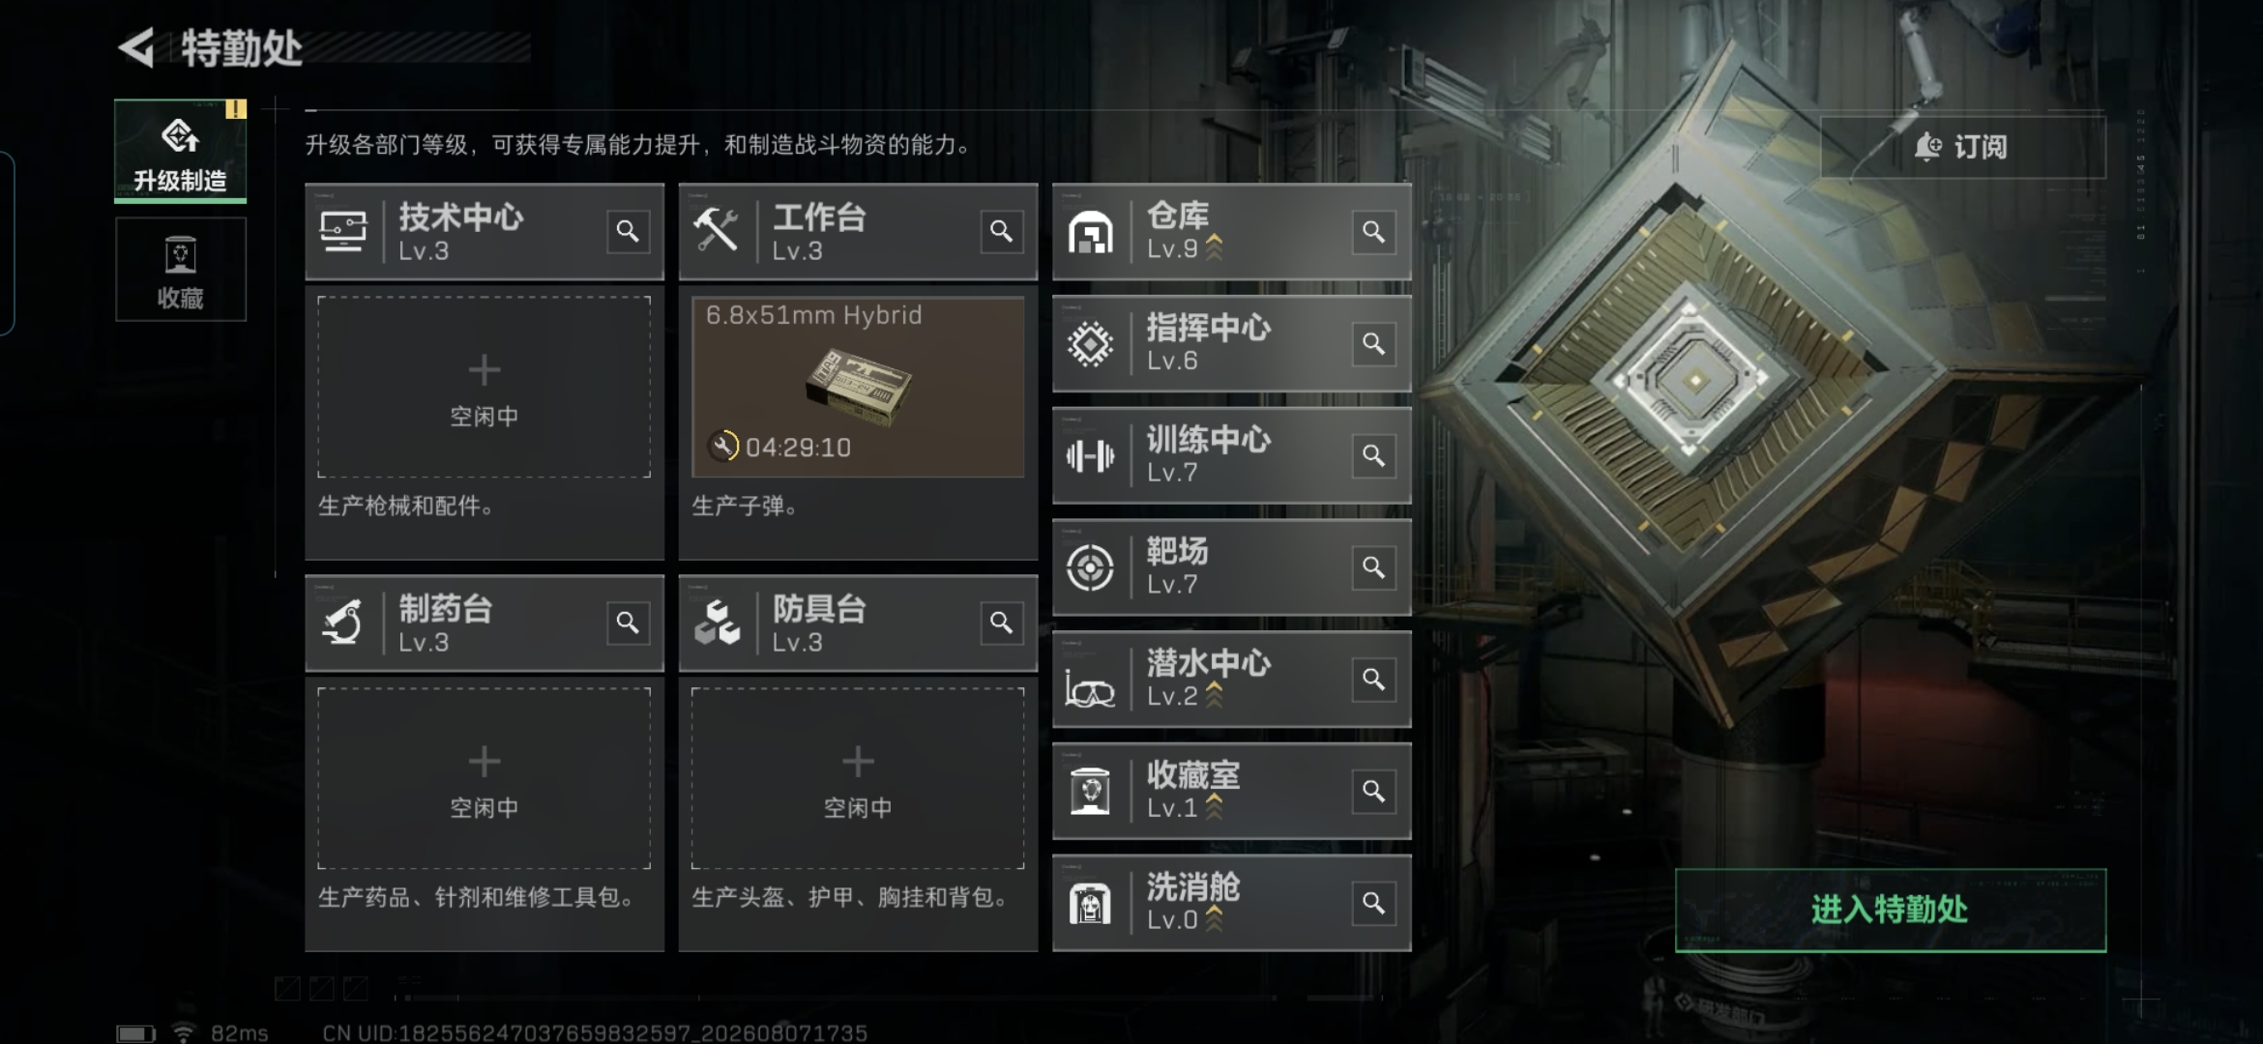Click the 指挥中心 magnifier icon
This screenshot has width=2263, height=1044.
tap(1373, 344)
